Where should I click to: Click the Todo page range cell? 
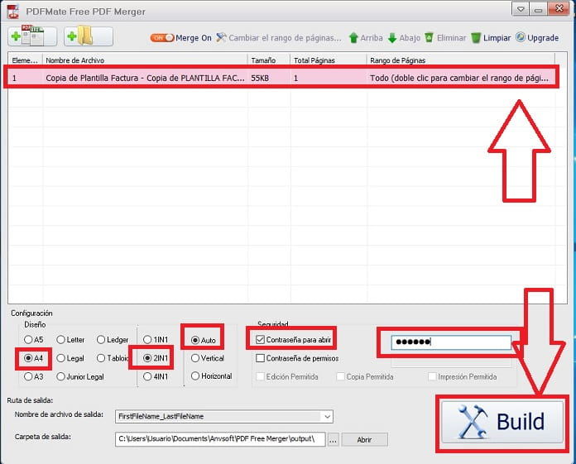pos(459,78)
